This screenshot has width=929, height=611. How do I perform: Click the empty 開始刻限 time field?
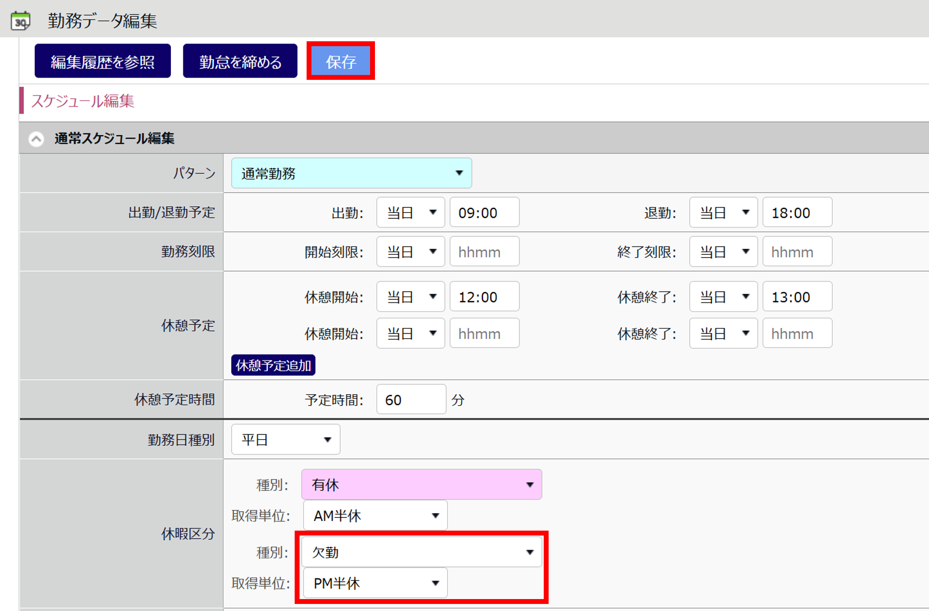coord(484,252)
